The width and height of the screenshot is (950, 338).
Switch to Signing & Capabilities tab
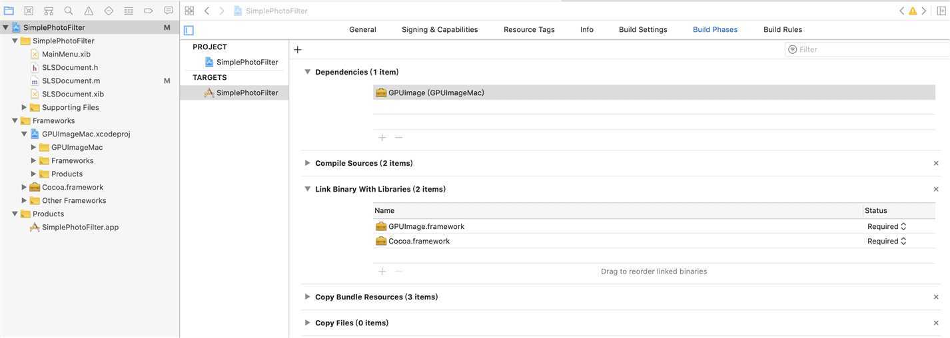pos(440,29)
